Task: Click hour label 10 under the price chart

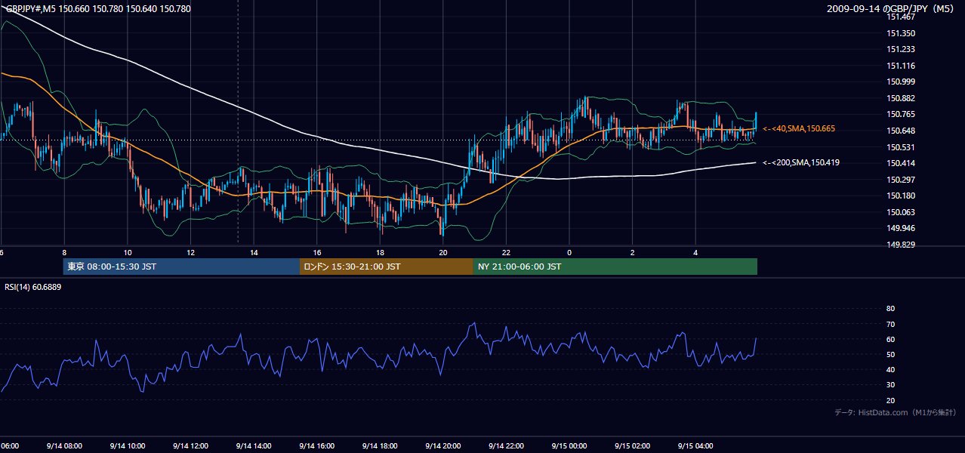Action: tap(128, 253)
